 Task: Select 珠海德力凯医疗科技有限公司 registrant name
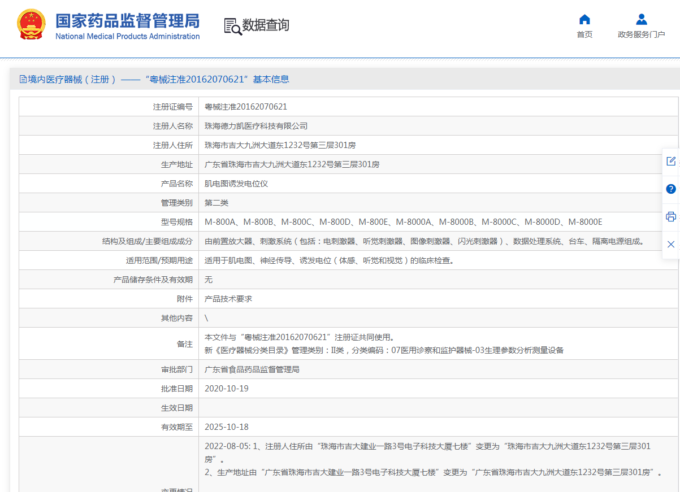[x=256, y=126]
